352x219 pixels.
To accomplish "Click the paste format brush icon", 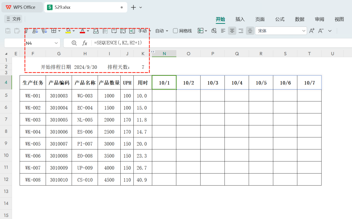I will [17, 31].
